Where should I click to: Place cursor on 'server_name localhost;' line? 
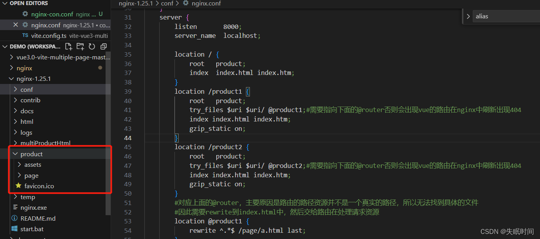tap(217, 36)
